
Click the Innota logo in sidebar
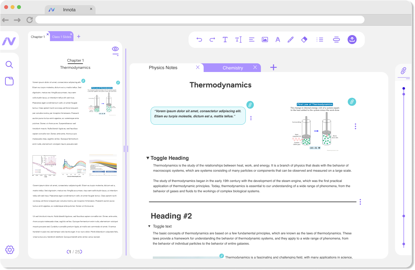coord(9,41)
